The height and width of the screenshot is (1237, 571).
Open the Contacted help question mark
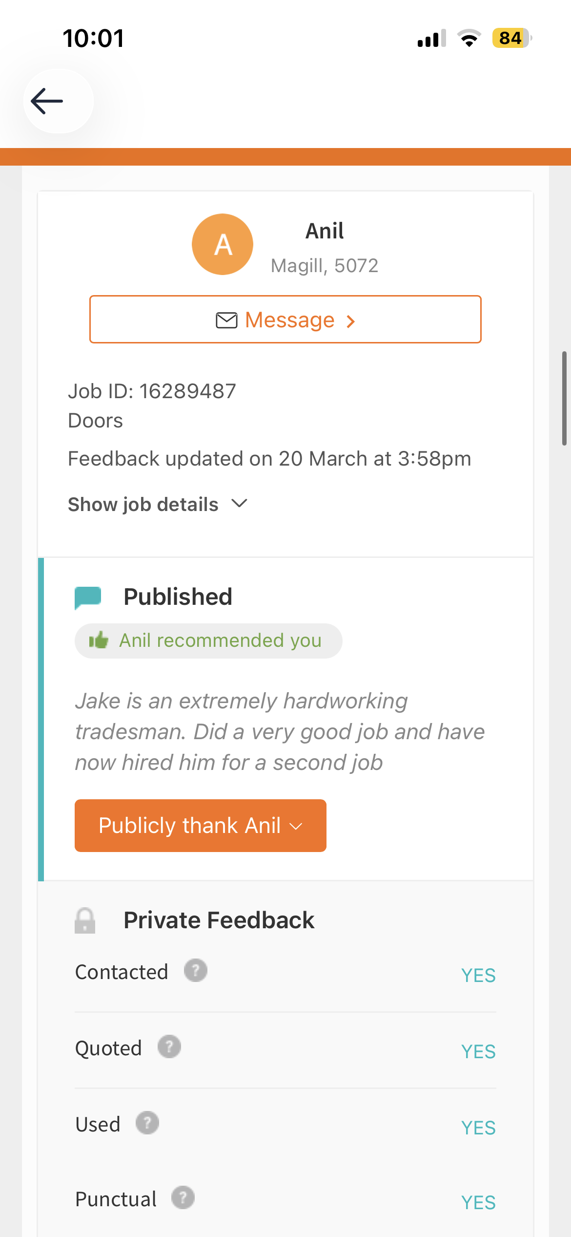(x=196, y=971)
